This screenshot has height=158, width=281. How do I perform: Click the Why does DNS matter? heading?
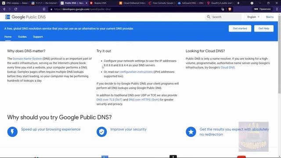pos(26,51)
